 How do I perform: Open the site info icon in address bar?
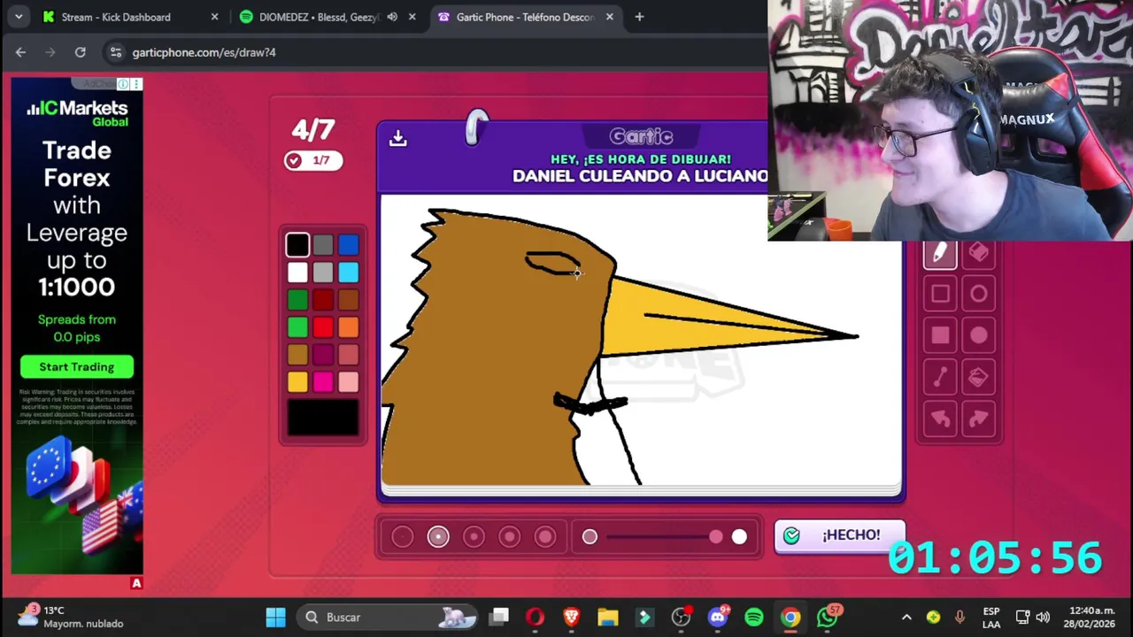click(115, 52)
